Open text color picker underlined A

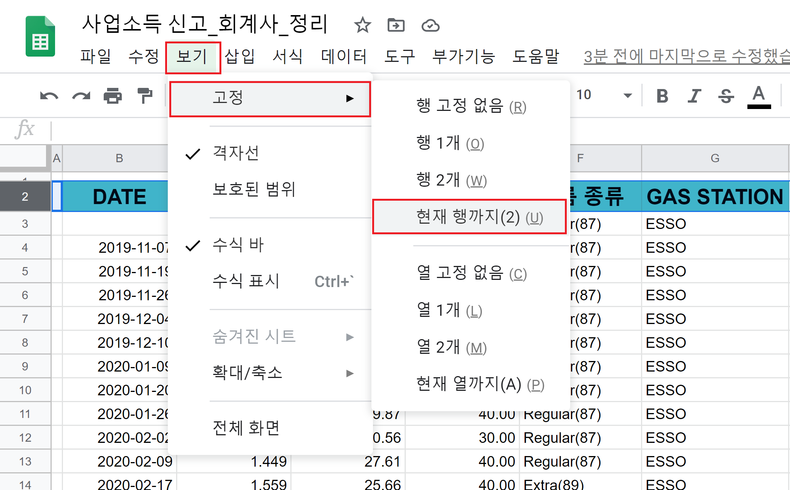coord(759,97)
